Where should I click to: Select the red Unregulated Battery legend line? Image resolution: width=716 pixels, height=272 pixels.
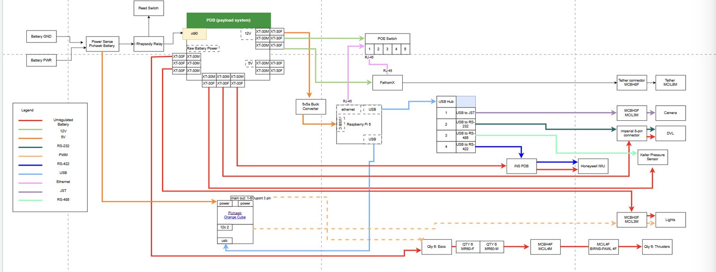30,120
